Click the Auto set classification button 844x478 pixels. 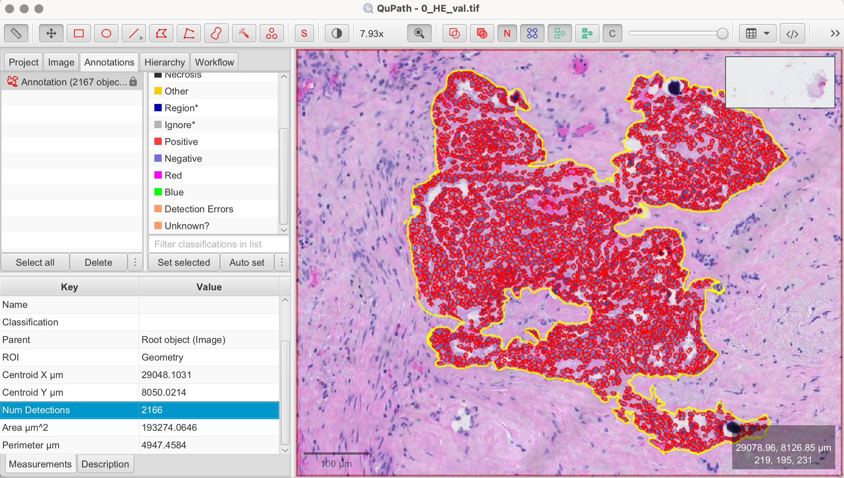247,262
